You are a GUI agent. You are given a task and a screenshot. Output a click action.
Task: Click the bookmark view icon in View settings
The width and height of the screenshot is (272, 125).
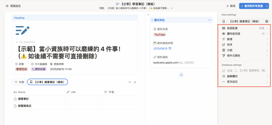224,21
